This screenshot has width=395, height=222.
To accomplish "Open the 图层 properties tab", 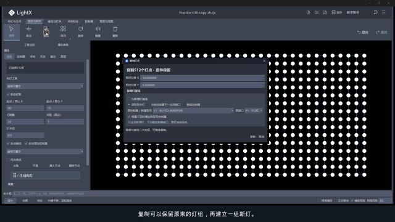I will coord(63,57).
